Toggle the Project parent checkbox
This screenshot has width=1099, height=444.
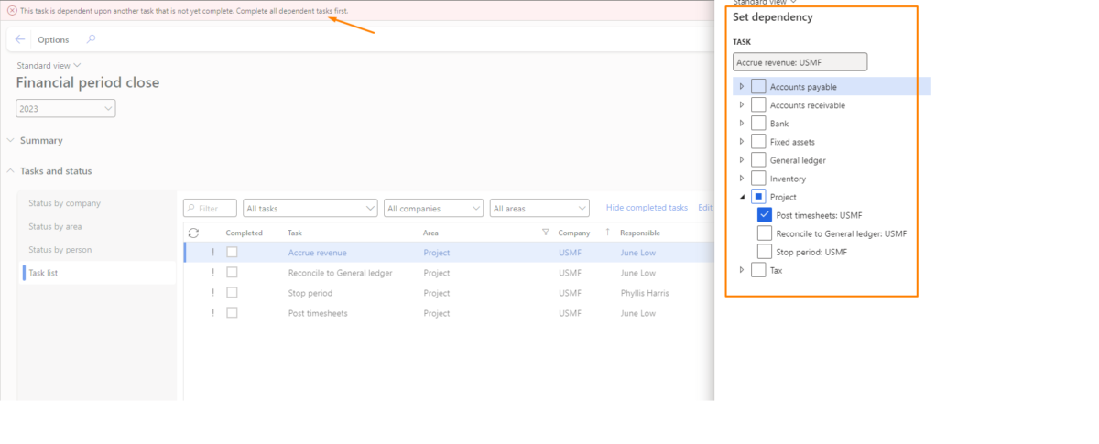click(758, 197)
